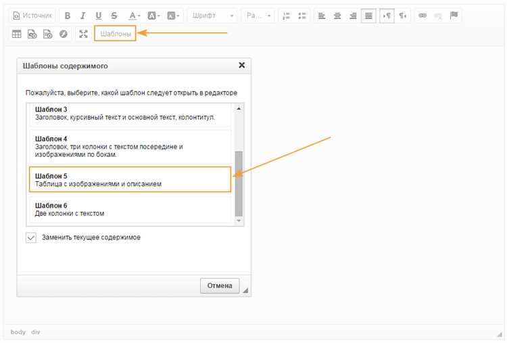Image resolution: width=507 pixels, height=343 pixels.
Task: Open the font size dropdown
Action: coord(258,16)
